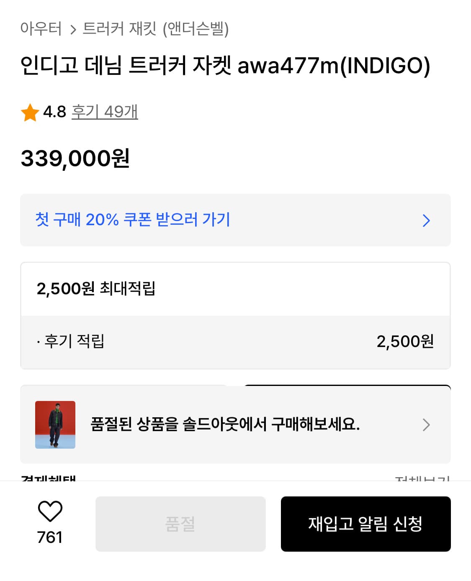Click the 첫 구매 20% 쿠폰 banner text
The height and width of the screenshot is (581, 471).
coord(133,220)
